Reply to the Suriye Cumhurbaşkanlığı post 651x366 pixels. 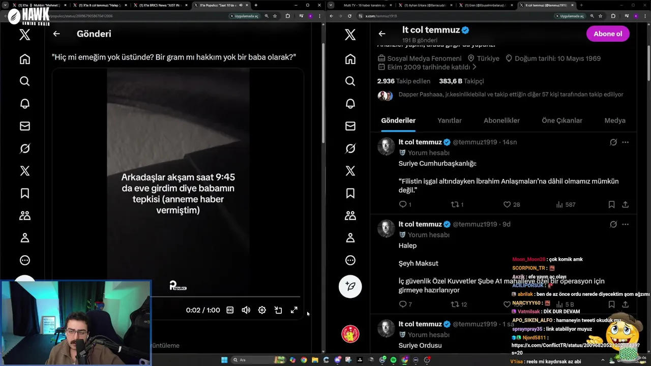[403, 204]
